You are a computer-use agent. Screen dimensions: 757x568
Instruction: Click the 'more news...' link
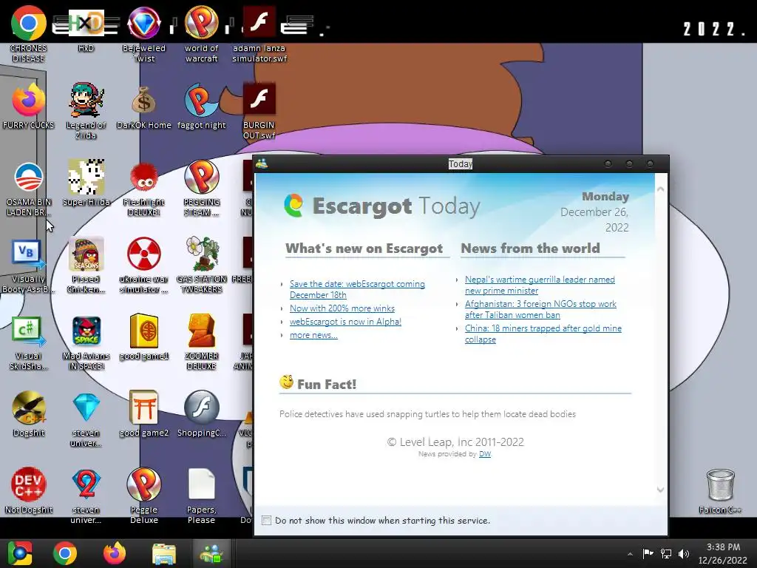coord(313,335)
